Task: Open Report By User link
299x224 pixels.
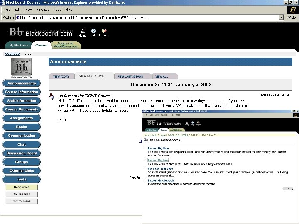Action: (159, 148)
